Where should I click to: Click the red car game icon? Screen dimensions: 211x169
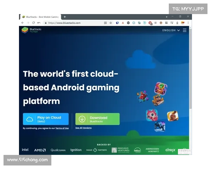142,96
